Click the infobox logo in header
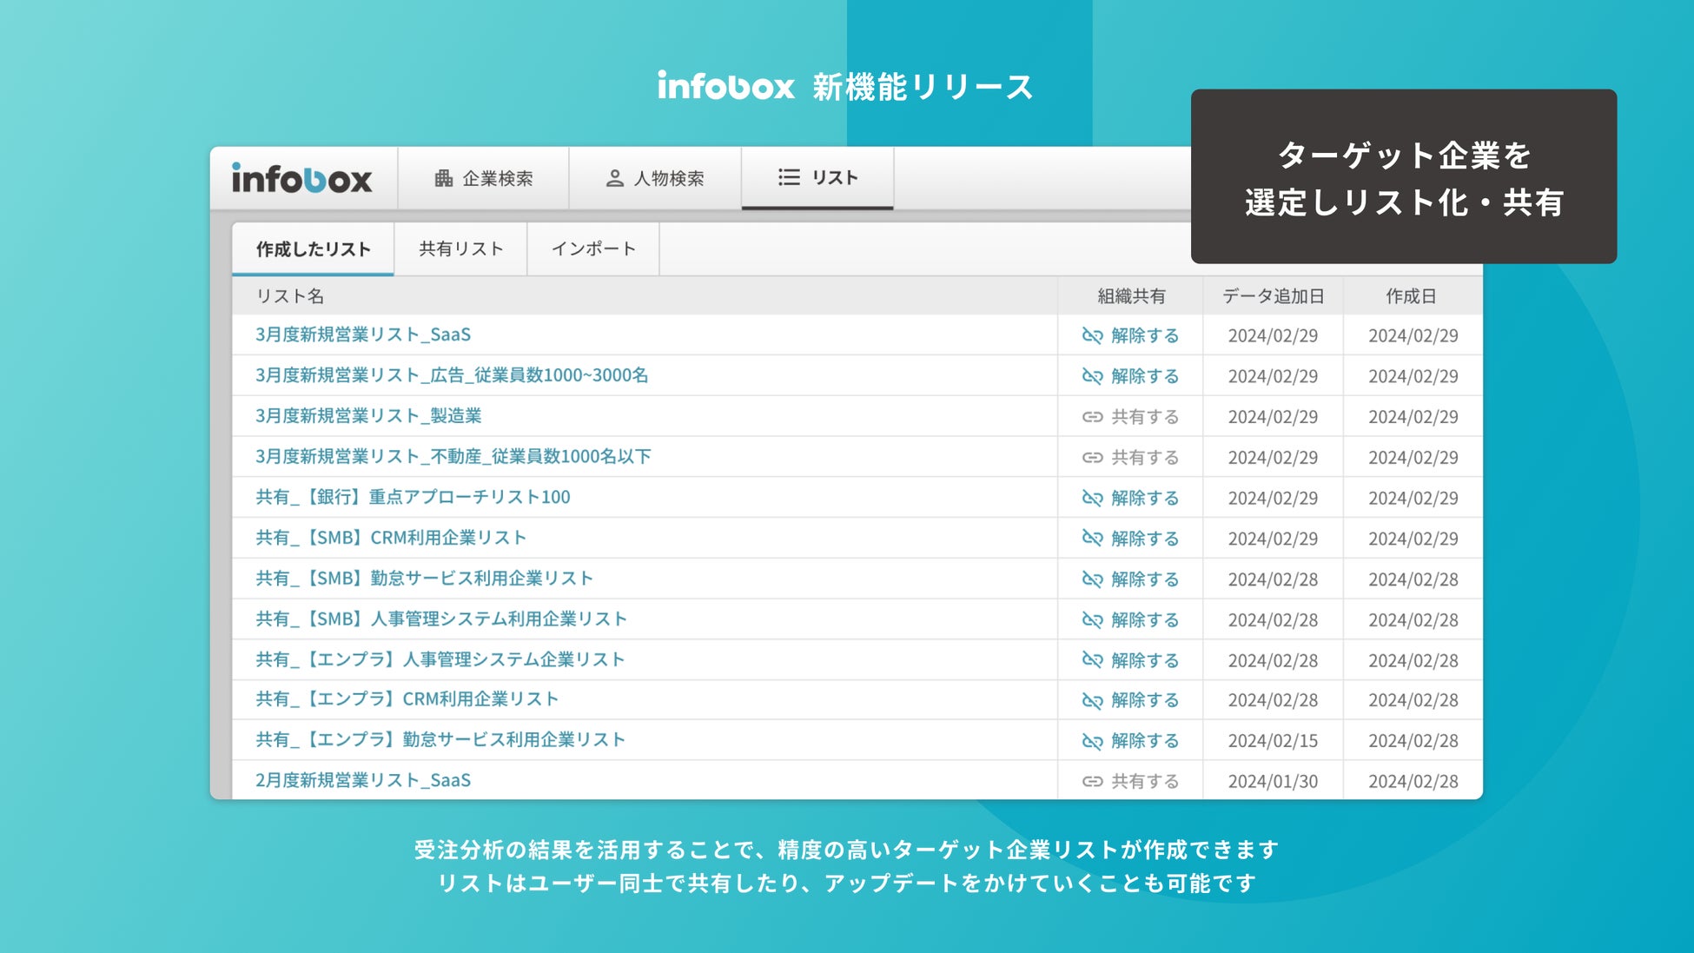1694x953 pixels. click(301, 179)
